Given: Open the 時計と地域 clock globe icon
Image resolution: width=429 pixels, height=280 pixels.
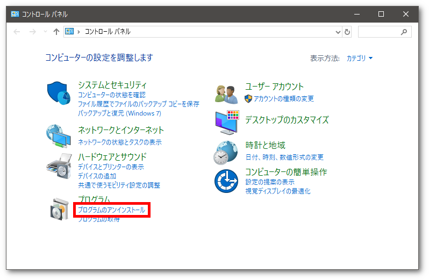Looking at the screenshot, I should (225, 153).
